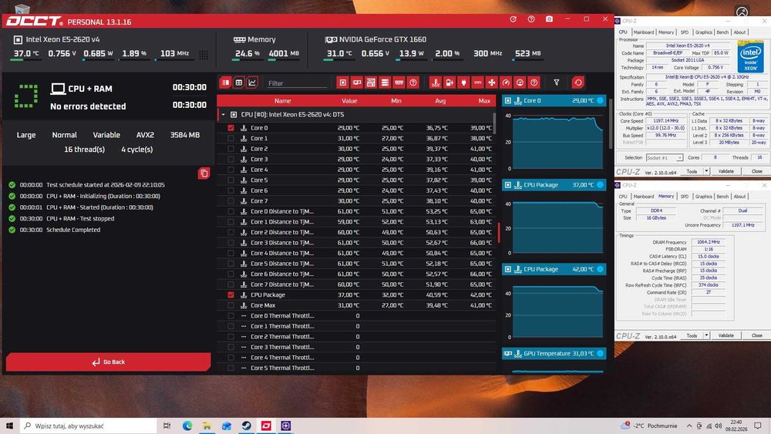
Task: Sort sensor table by Max column header
Action: coord(484,100)
